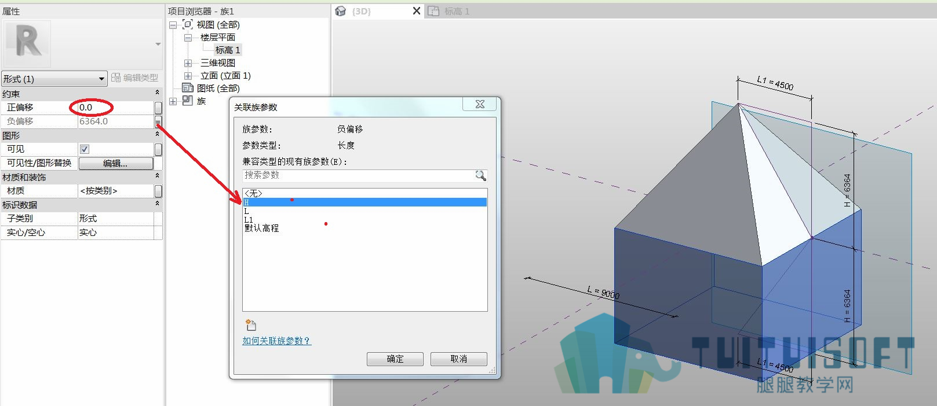Click the 搜索参数 search field

(x=359, y=175)
